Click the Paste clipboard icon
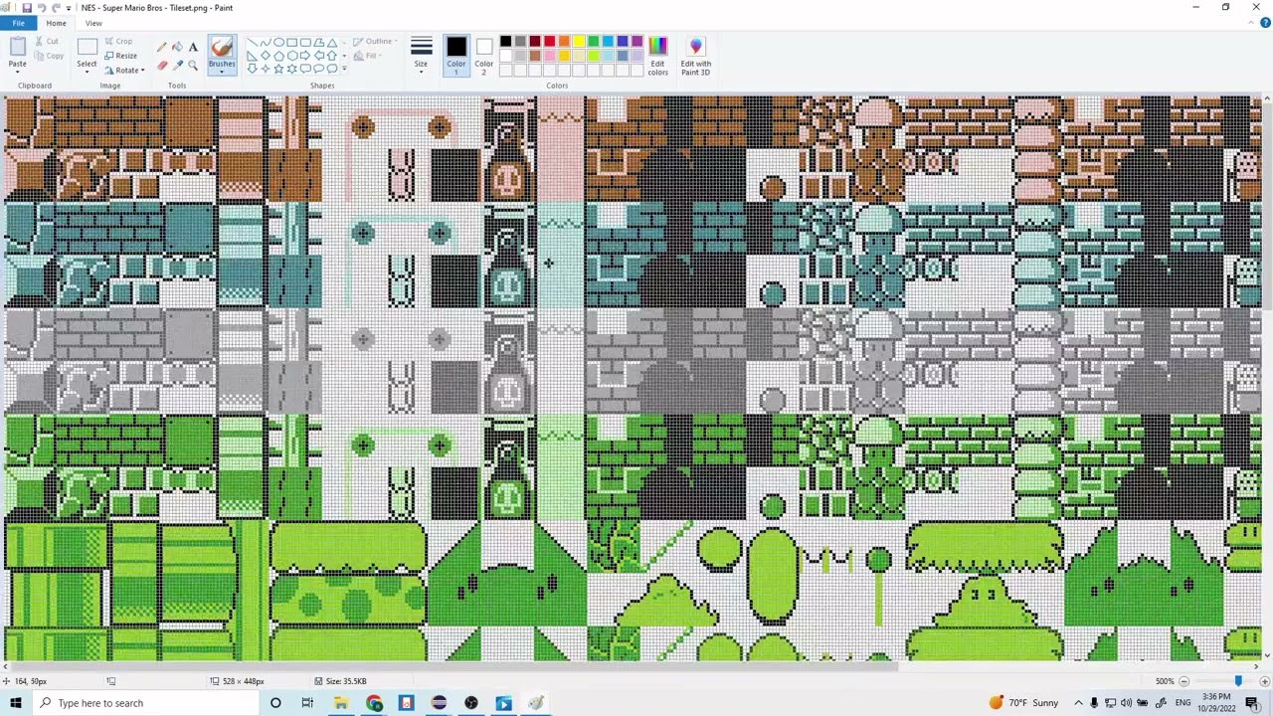Viewport: 1273px width, 716px height. pyautogui.click(x=17, y=47)
